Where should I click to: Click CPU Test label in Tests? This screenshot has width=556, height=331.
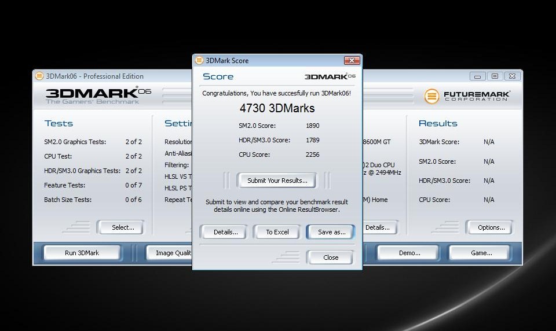[58, 156]
